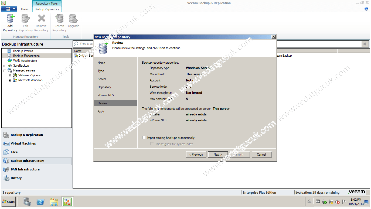The image size is (371, 209).
Task: Click the Virtual Machines VM icon
Action: click(x=6, y=143)
